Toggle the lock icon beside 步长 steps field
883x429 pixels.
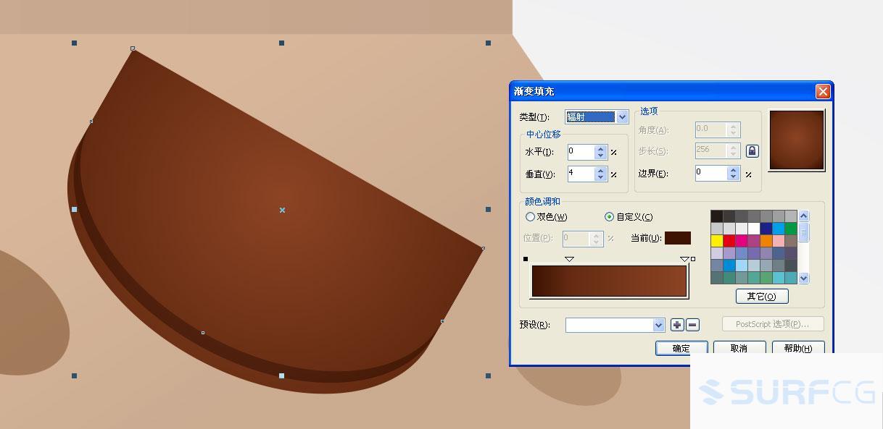coord(752,150)
